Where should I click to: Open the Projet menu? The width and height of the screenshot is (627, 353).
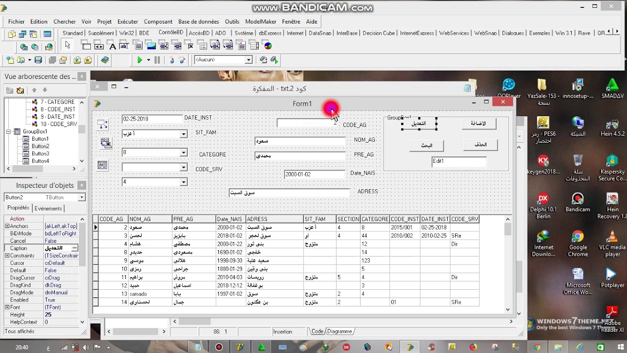[x=104, y=22]
